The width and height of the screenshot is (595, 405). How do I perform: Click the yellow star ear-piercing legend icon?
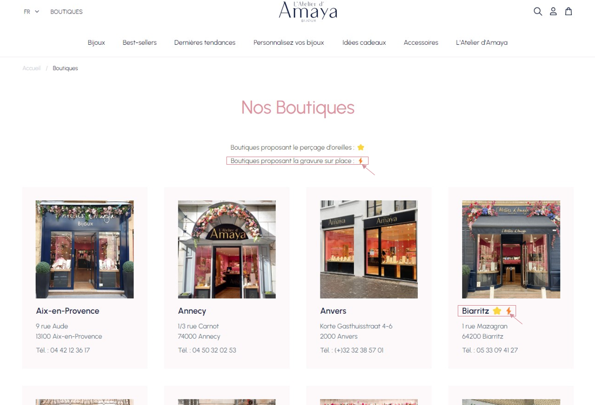[x=360, y=147]
